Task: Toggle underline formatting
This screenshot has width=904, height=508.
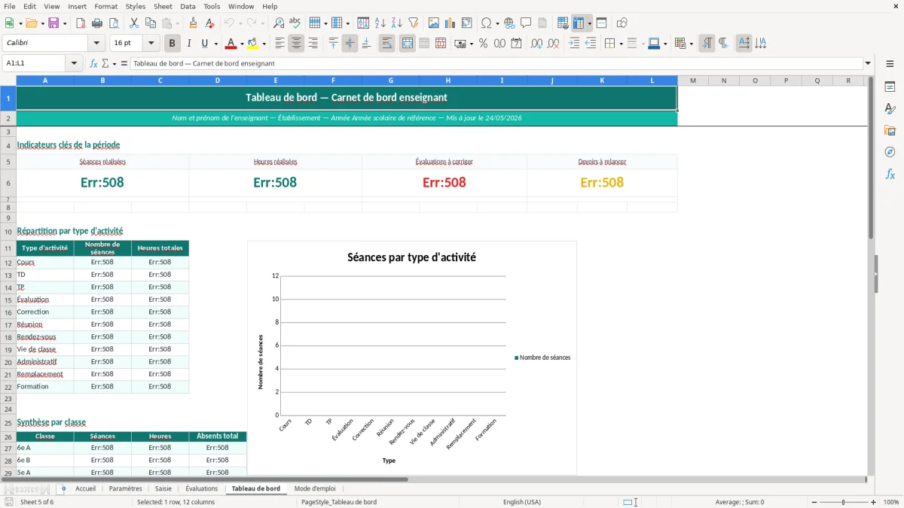Action: pos(205,44)
